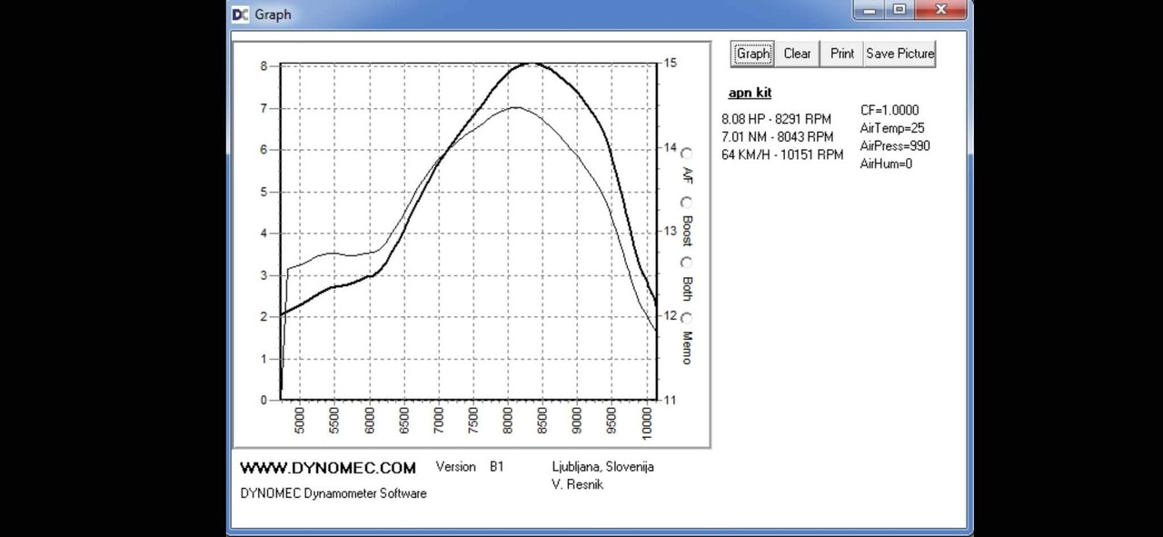This screenshot has width=1163, height=537.
Task: Close the Graph window
Action: tap(941, 10)
